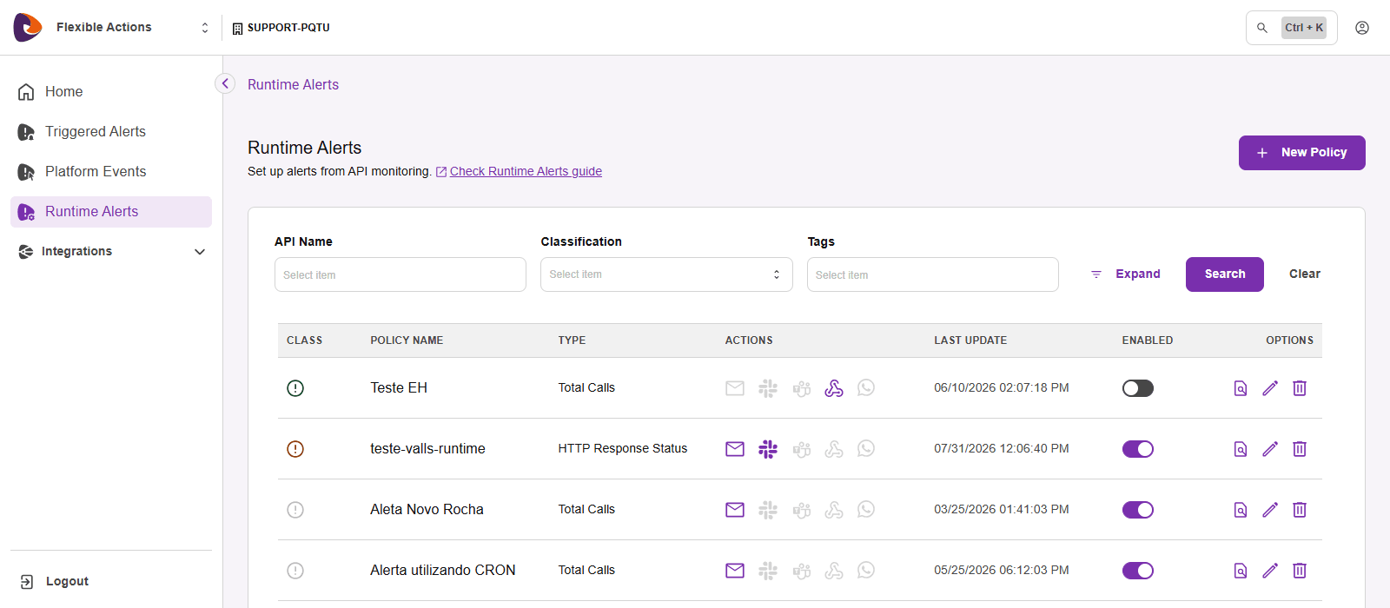Expand the advanced filters
This screenshot has width=1390, height=608.
[1126, 274]
